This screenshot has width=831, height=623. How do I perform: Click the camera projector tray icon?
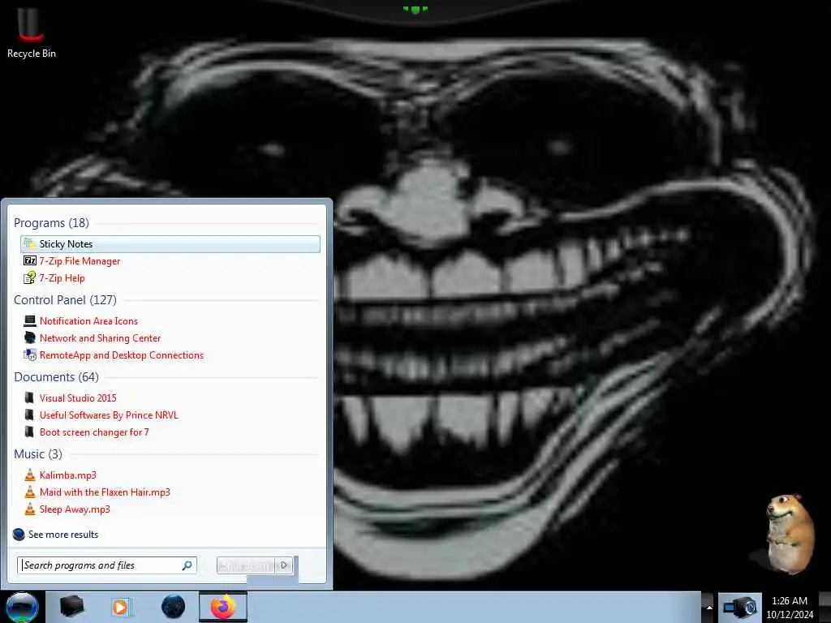click(x=740, y=607)
